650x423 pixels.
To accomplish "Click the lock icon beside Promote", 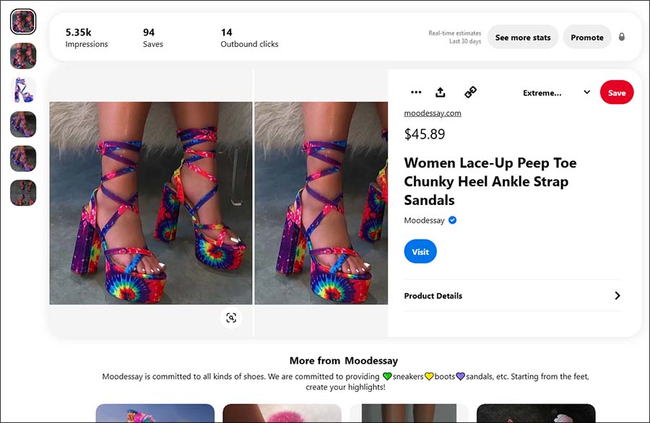I will pos(621,37).
